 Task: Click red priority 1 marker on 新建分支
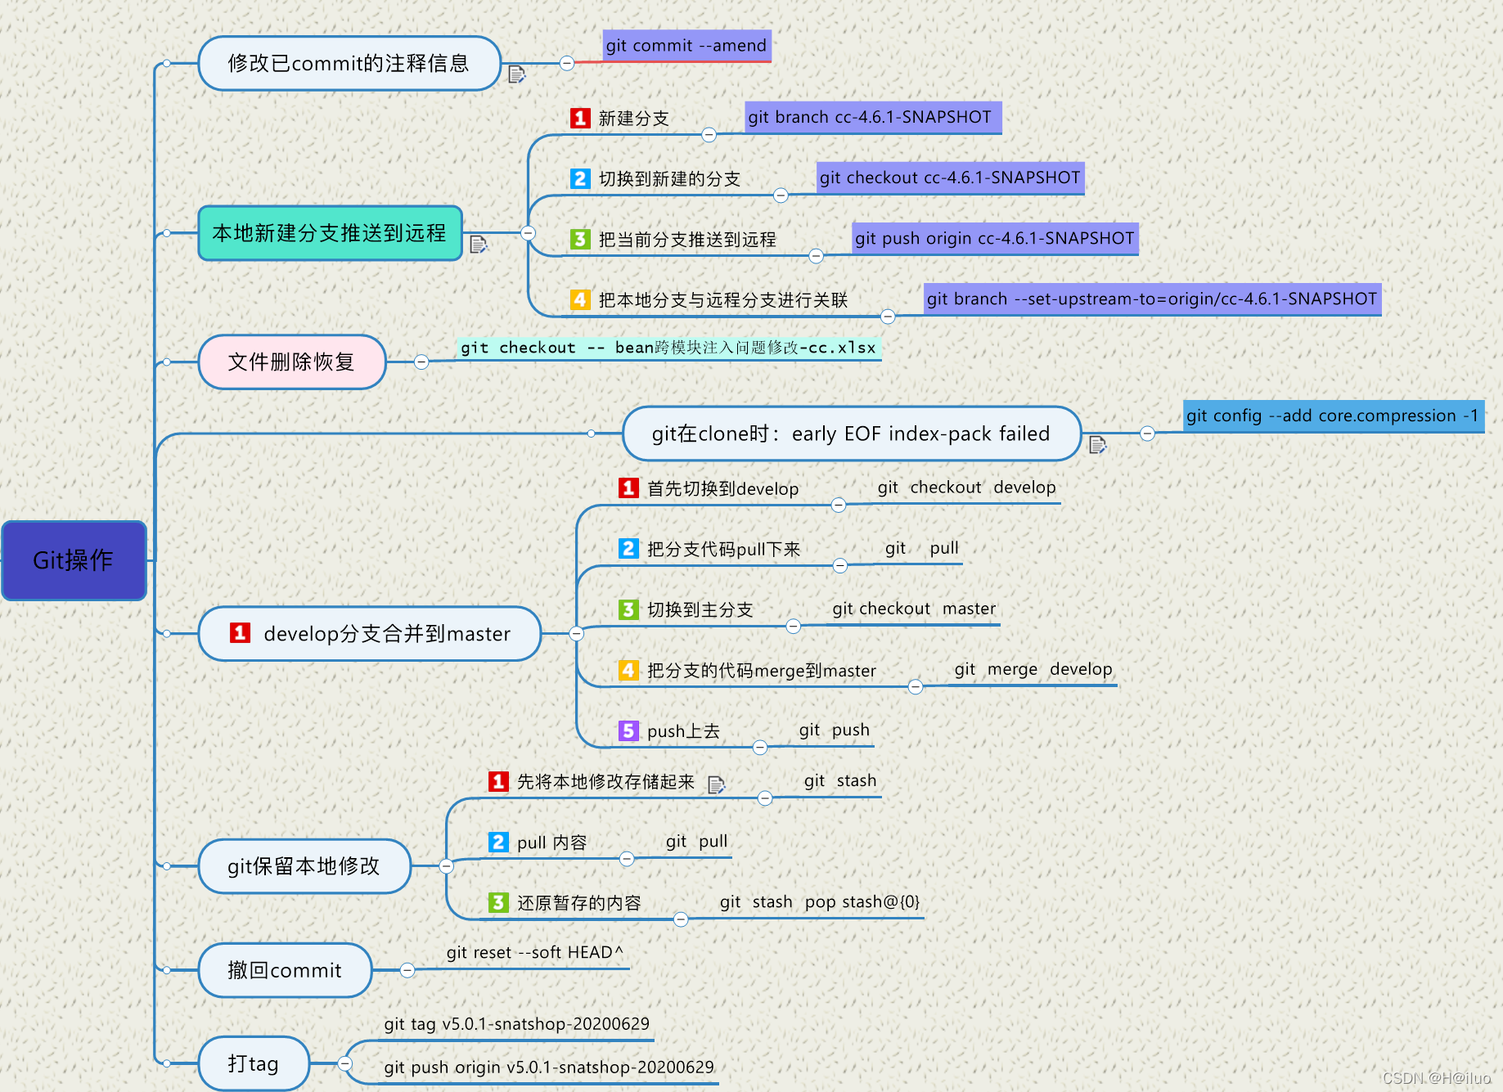pos(580,118)
